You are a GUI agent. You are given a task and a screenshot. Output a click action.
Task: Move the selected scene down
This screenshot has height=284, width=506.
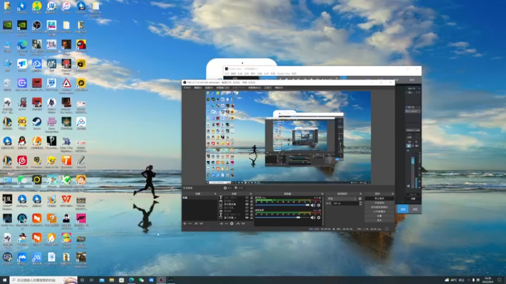click(x=201, y=223)
